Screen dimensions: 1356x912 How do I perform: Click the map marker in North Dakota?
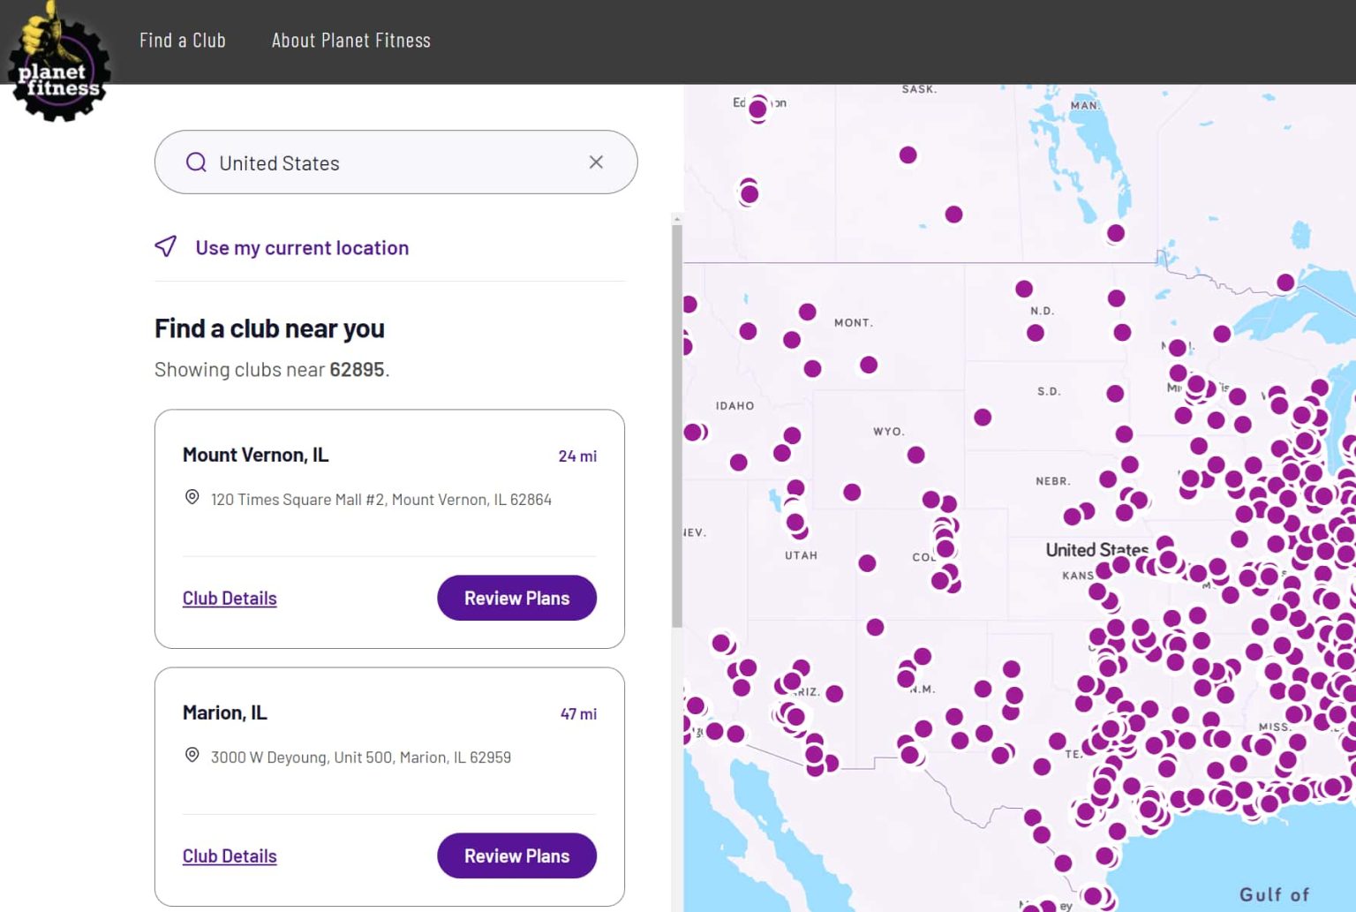tap(1024, 288)
